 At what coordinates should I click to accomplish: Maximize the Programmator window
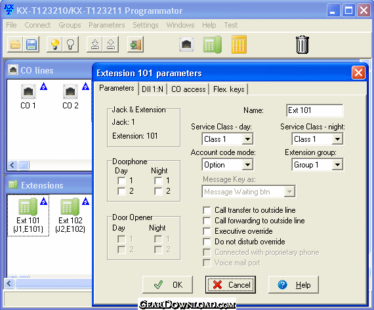(348, 11)
